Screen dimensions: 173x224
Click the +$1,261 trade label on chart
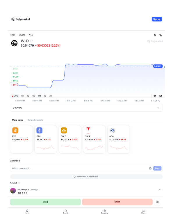(15, 77)
